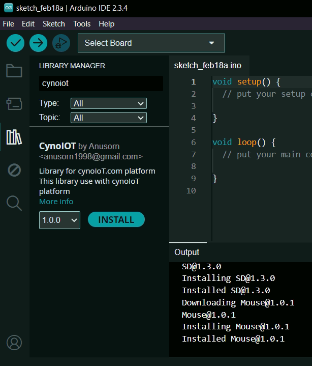Open the Topic filter dropdown

point(109,118)
